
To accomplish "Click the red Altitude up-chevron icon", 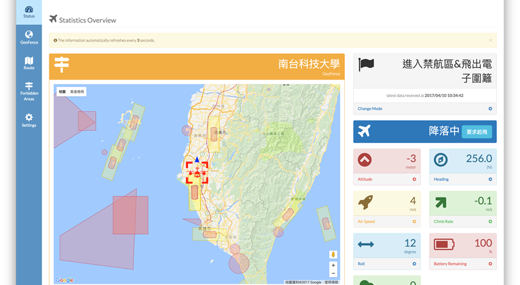I will (364, 160).
